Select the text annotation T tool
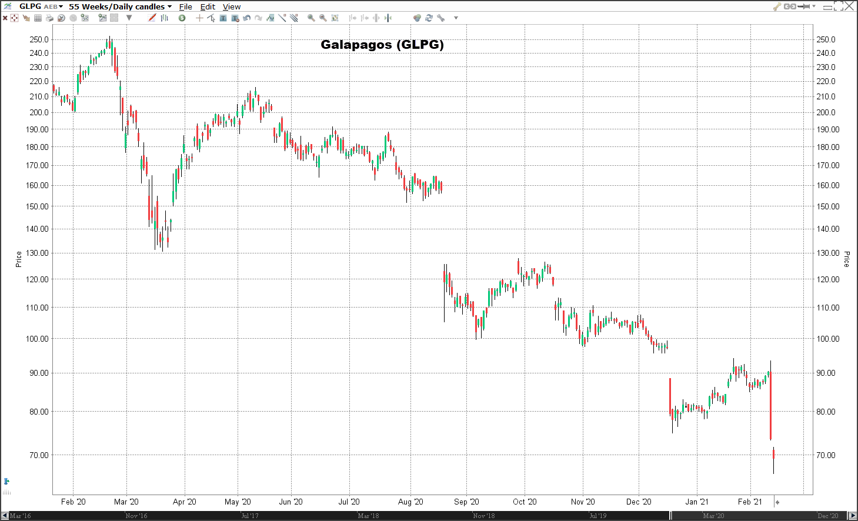Screen dimensions: 858x521 pos(223,18)
